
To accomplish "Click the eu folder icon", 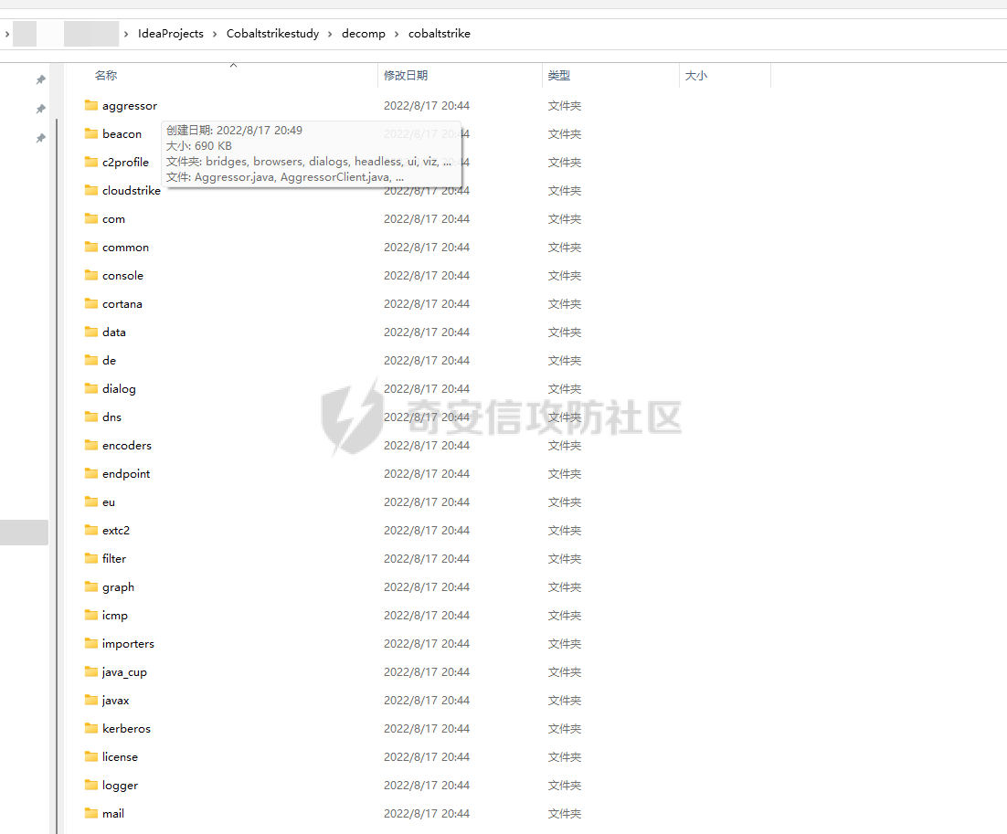I will pos(91,501).
